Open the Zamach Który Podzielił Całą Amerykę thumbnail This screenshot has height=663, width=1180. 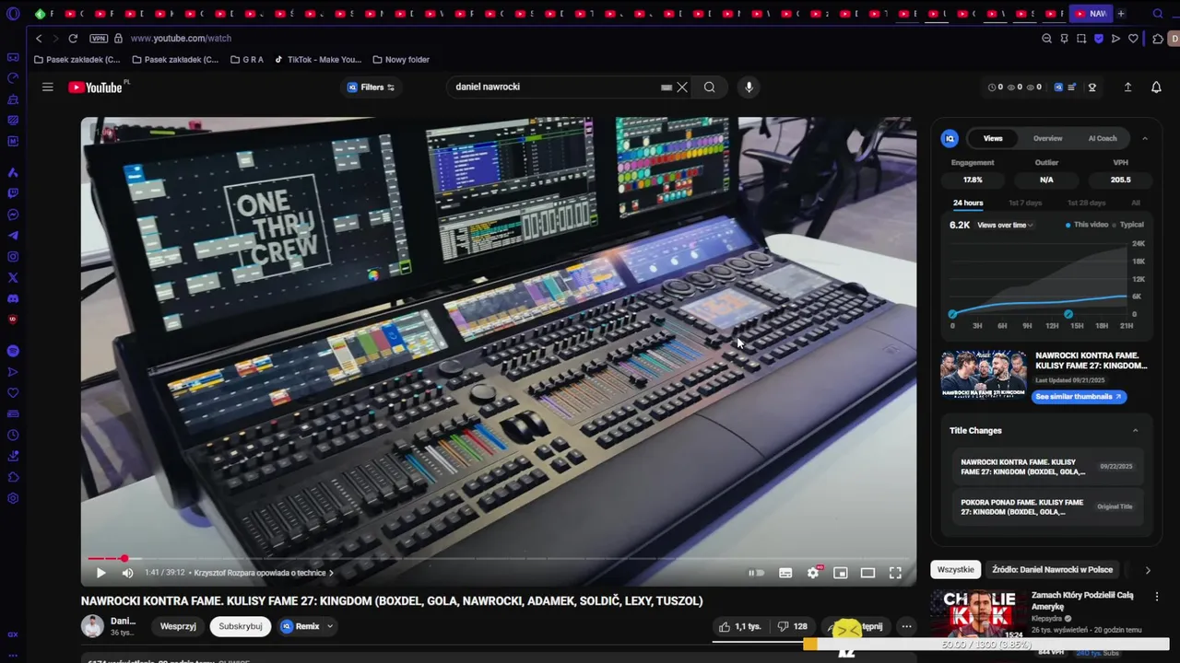pos(979,615)
